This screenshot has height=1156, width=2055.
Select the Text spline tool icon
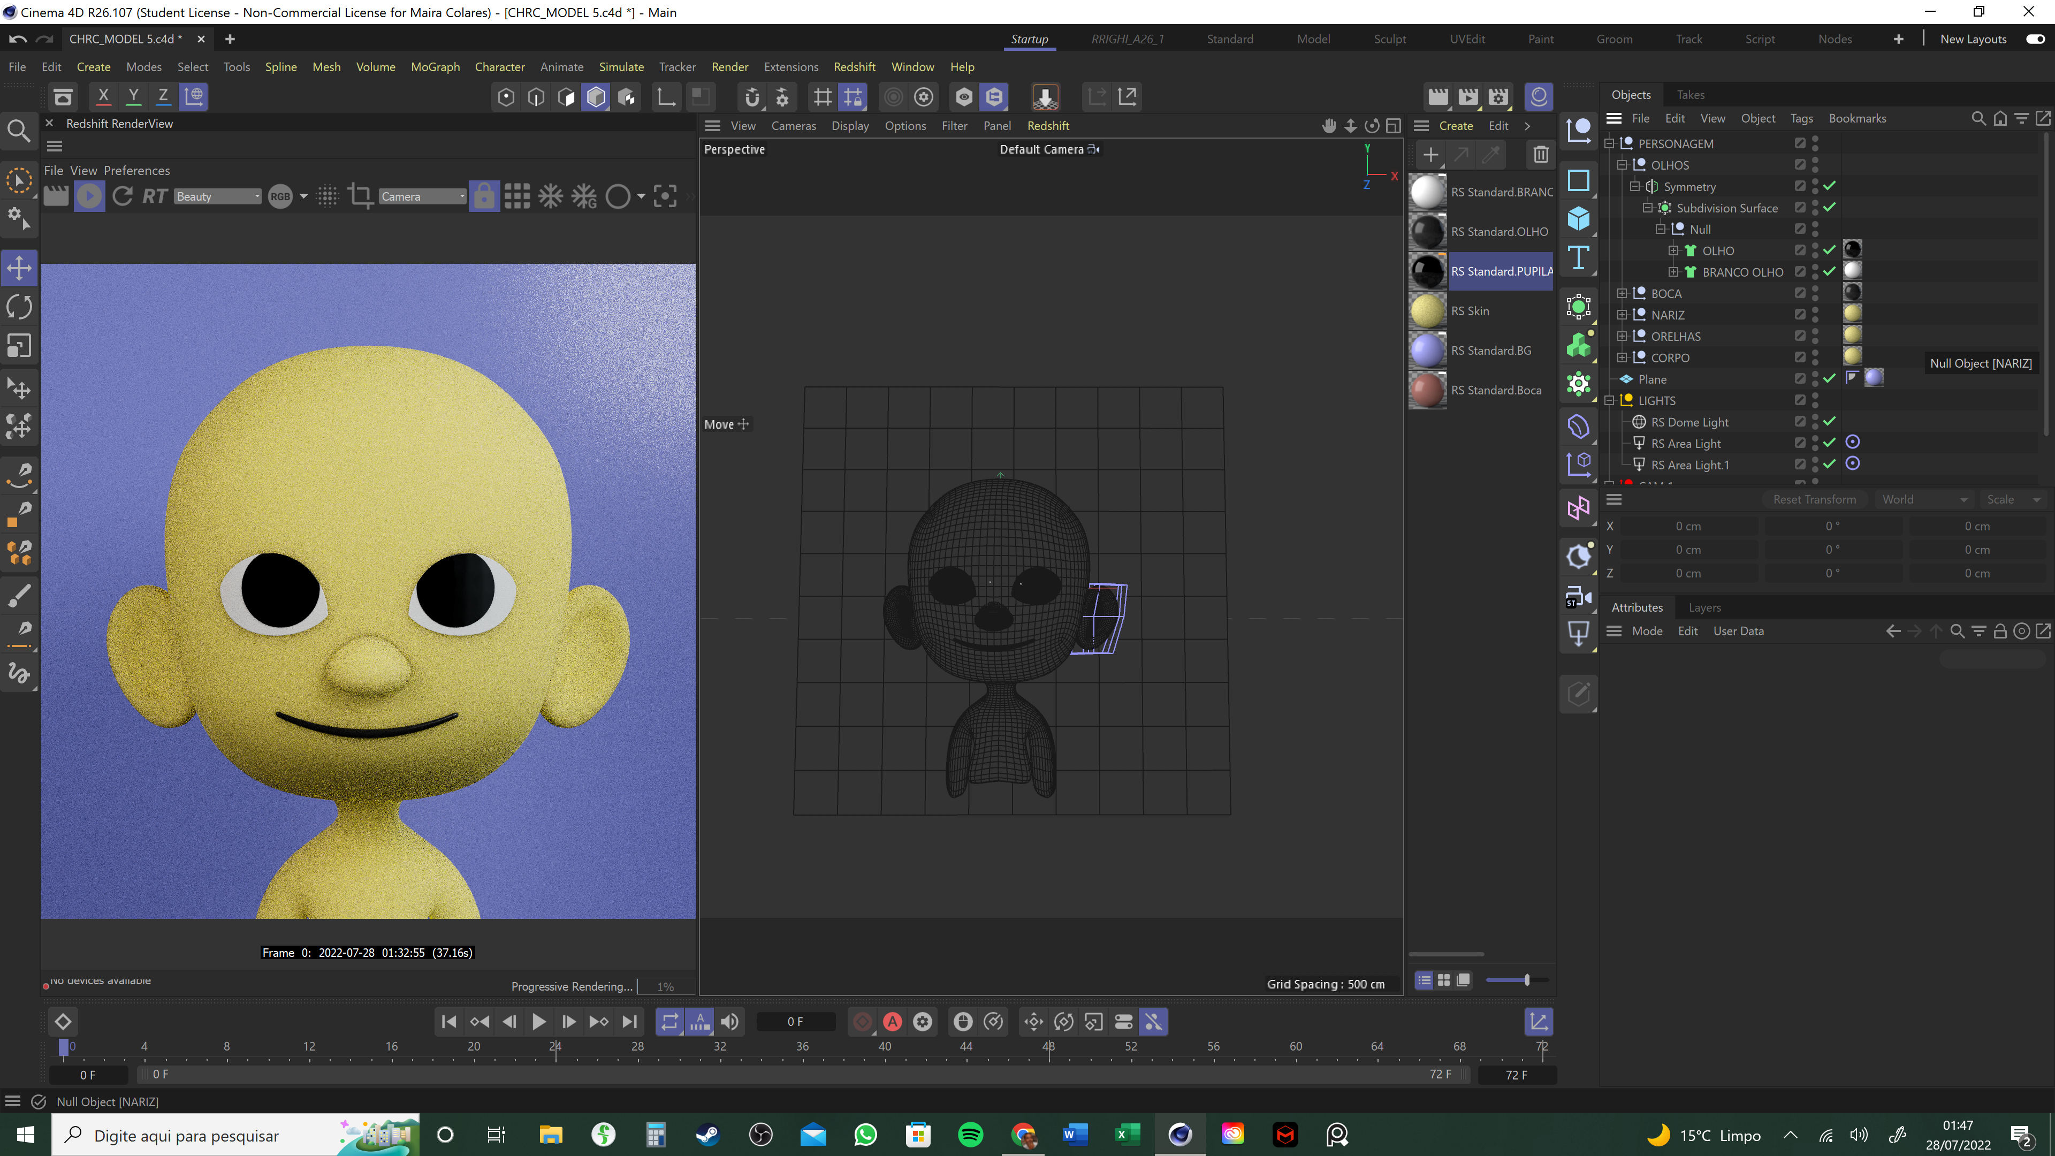pyautogui.click(x=1578, y=258)
